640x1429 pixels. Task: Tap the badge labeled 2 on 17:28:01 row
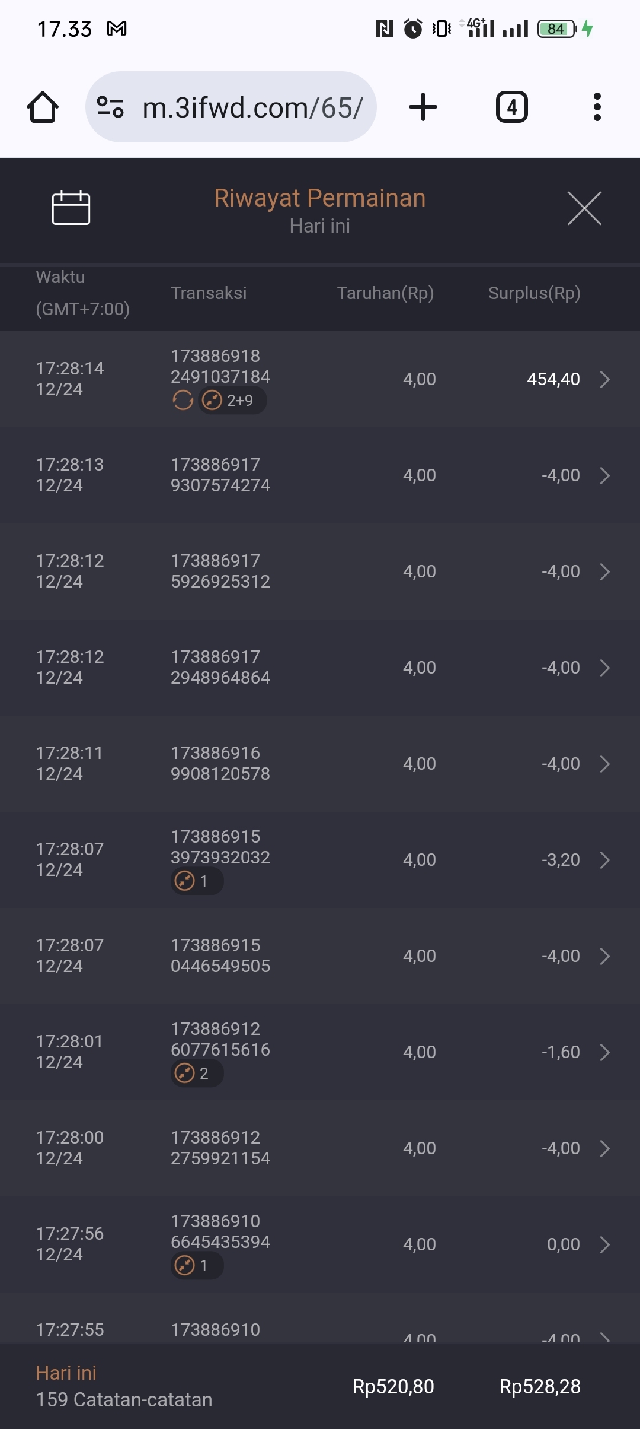(x=197, y=1074)
